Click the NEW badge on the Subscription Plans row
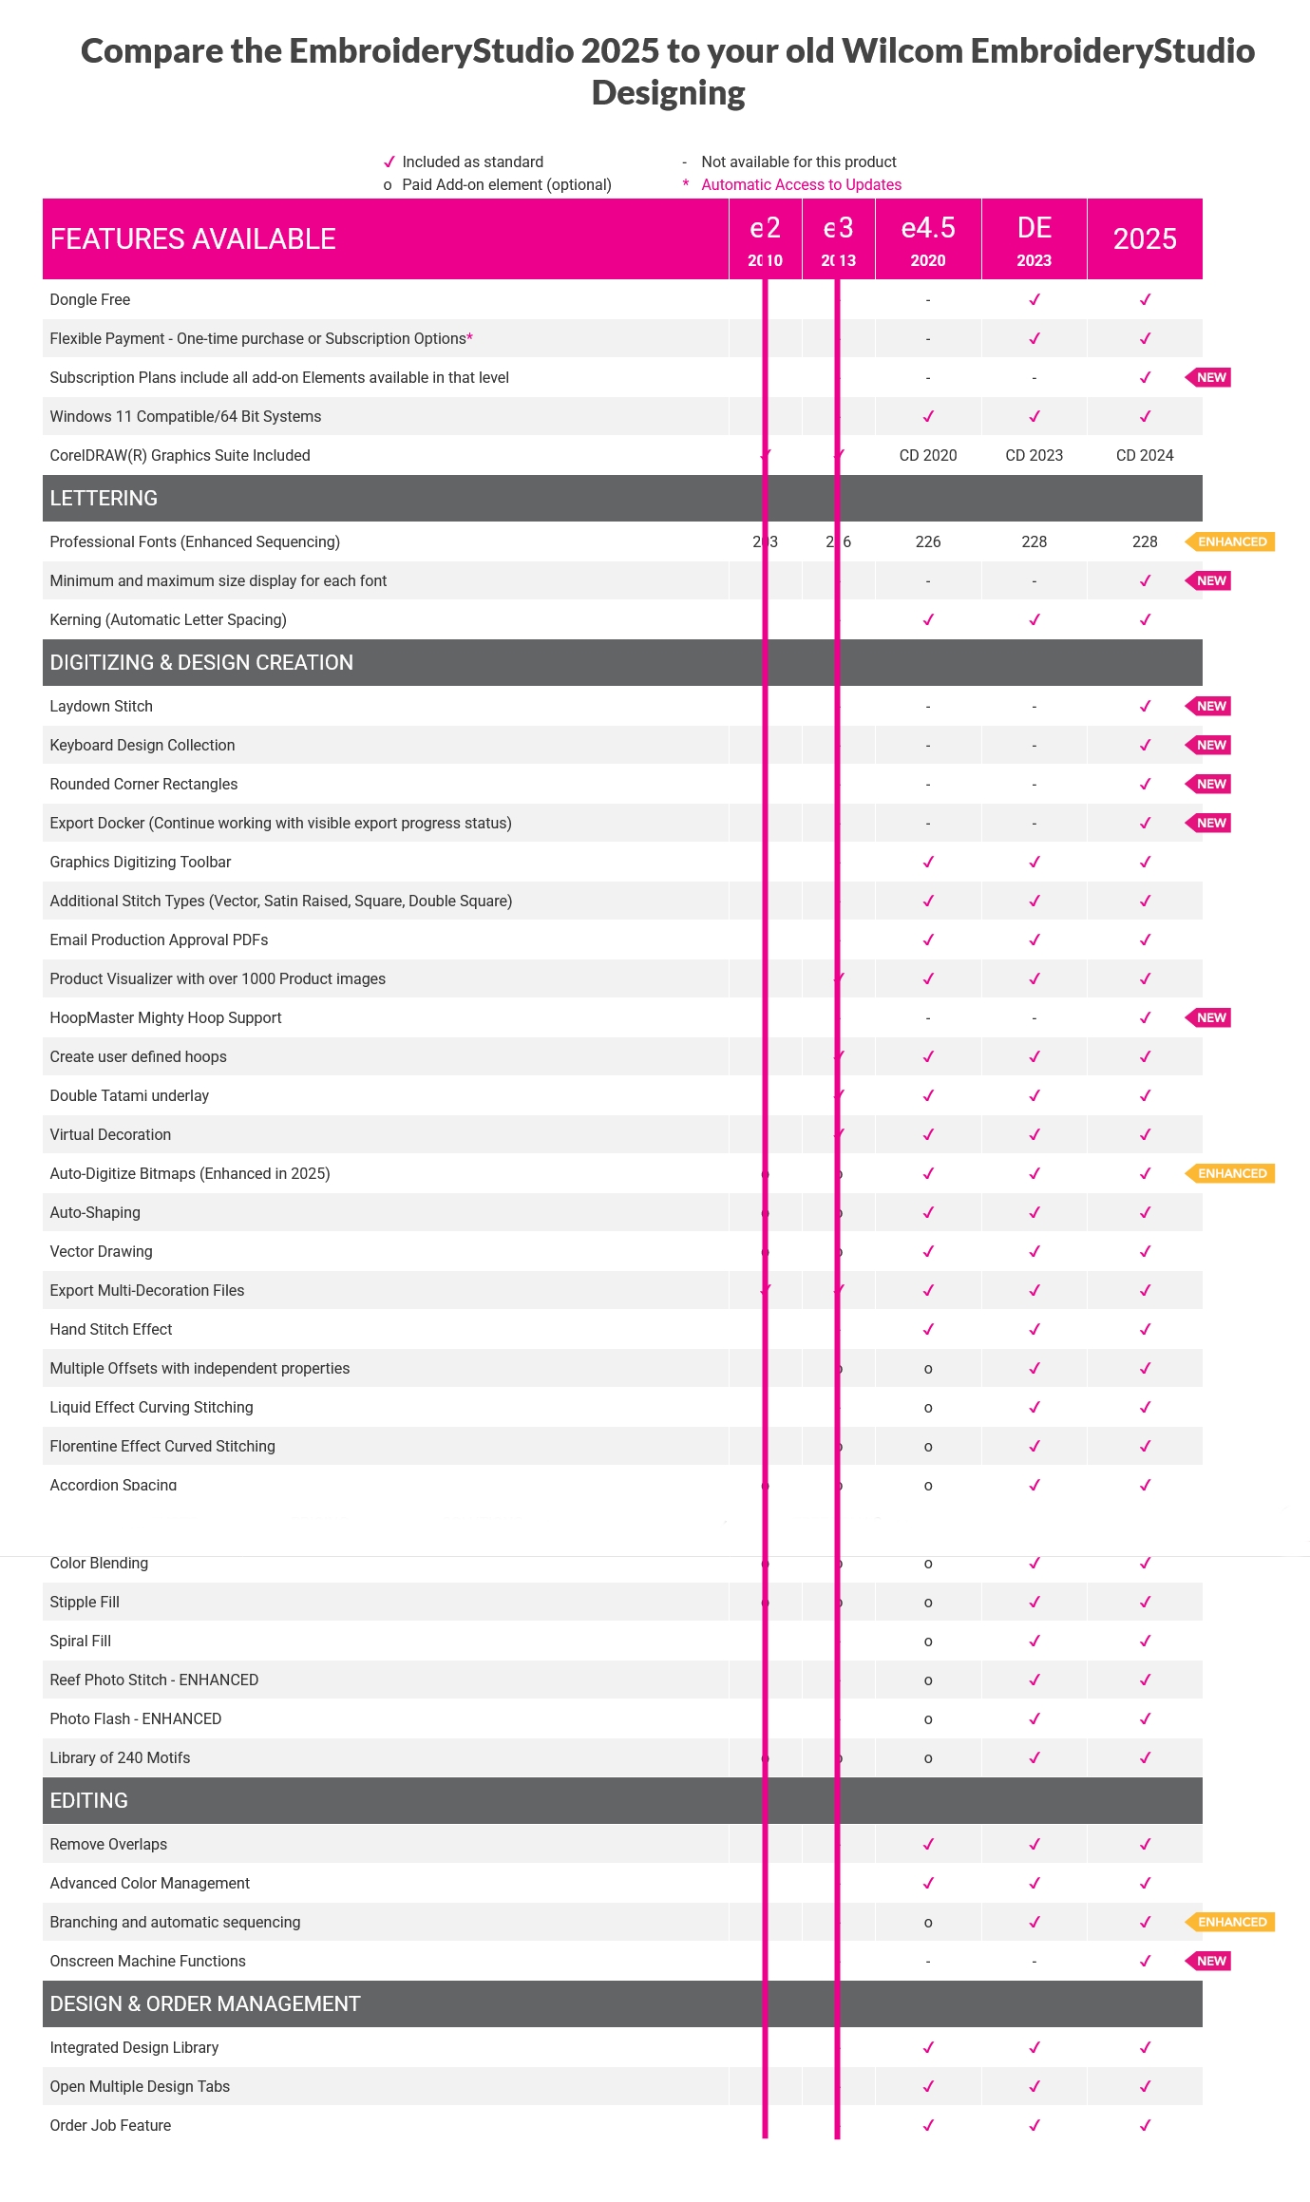The image size is (1310, 2202). (1209, 377)
